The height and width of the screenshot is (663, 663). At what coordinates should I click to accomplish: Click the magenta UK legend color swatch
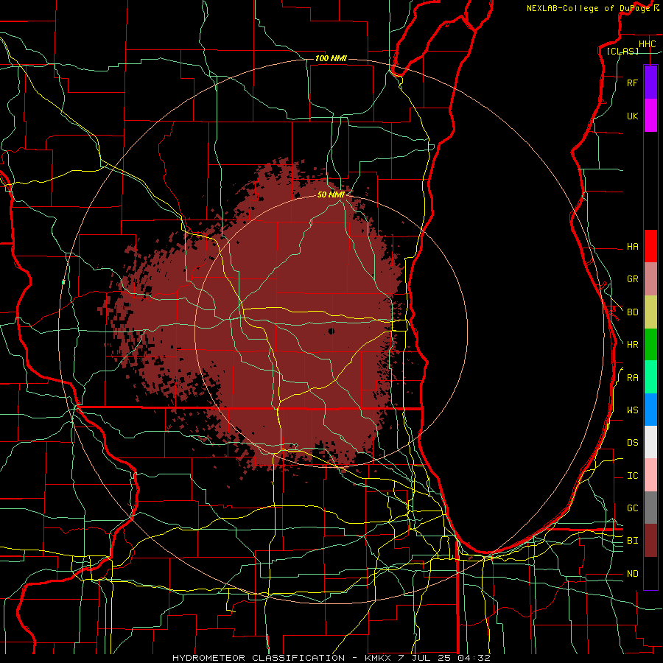click(x=650, y=116)
